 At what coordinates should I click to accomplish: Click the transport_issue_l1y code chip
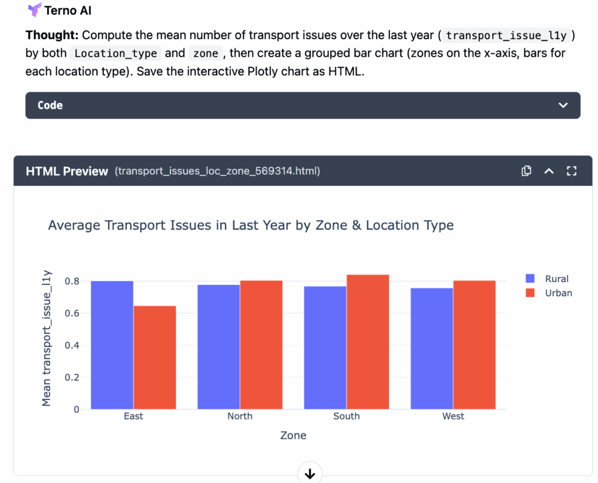[x=506, y=35]
